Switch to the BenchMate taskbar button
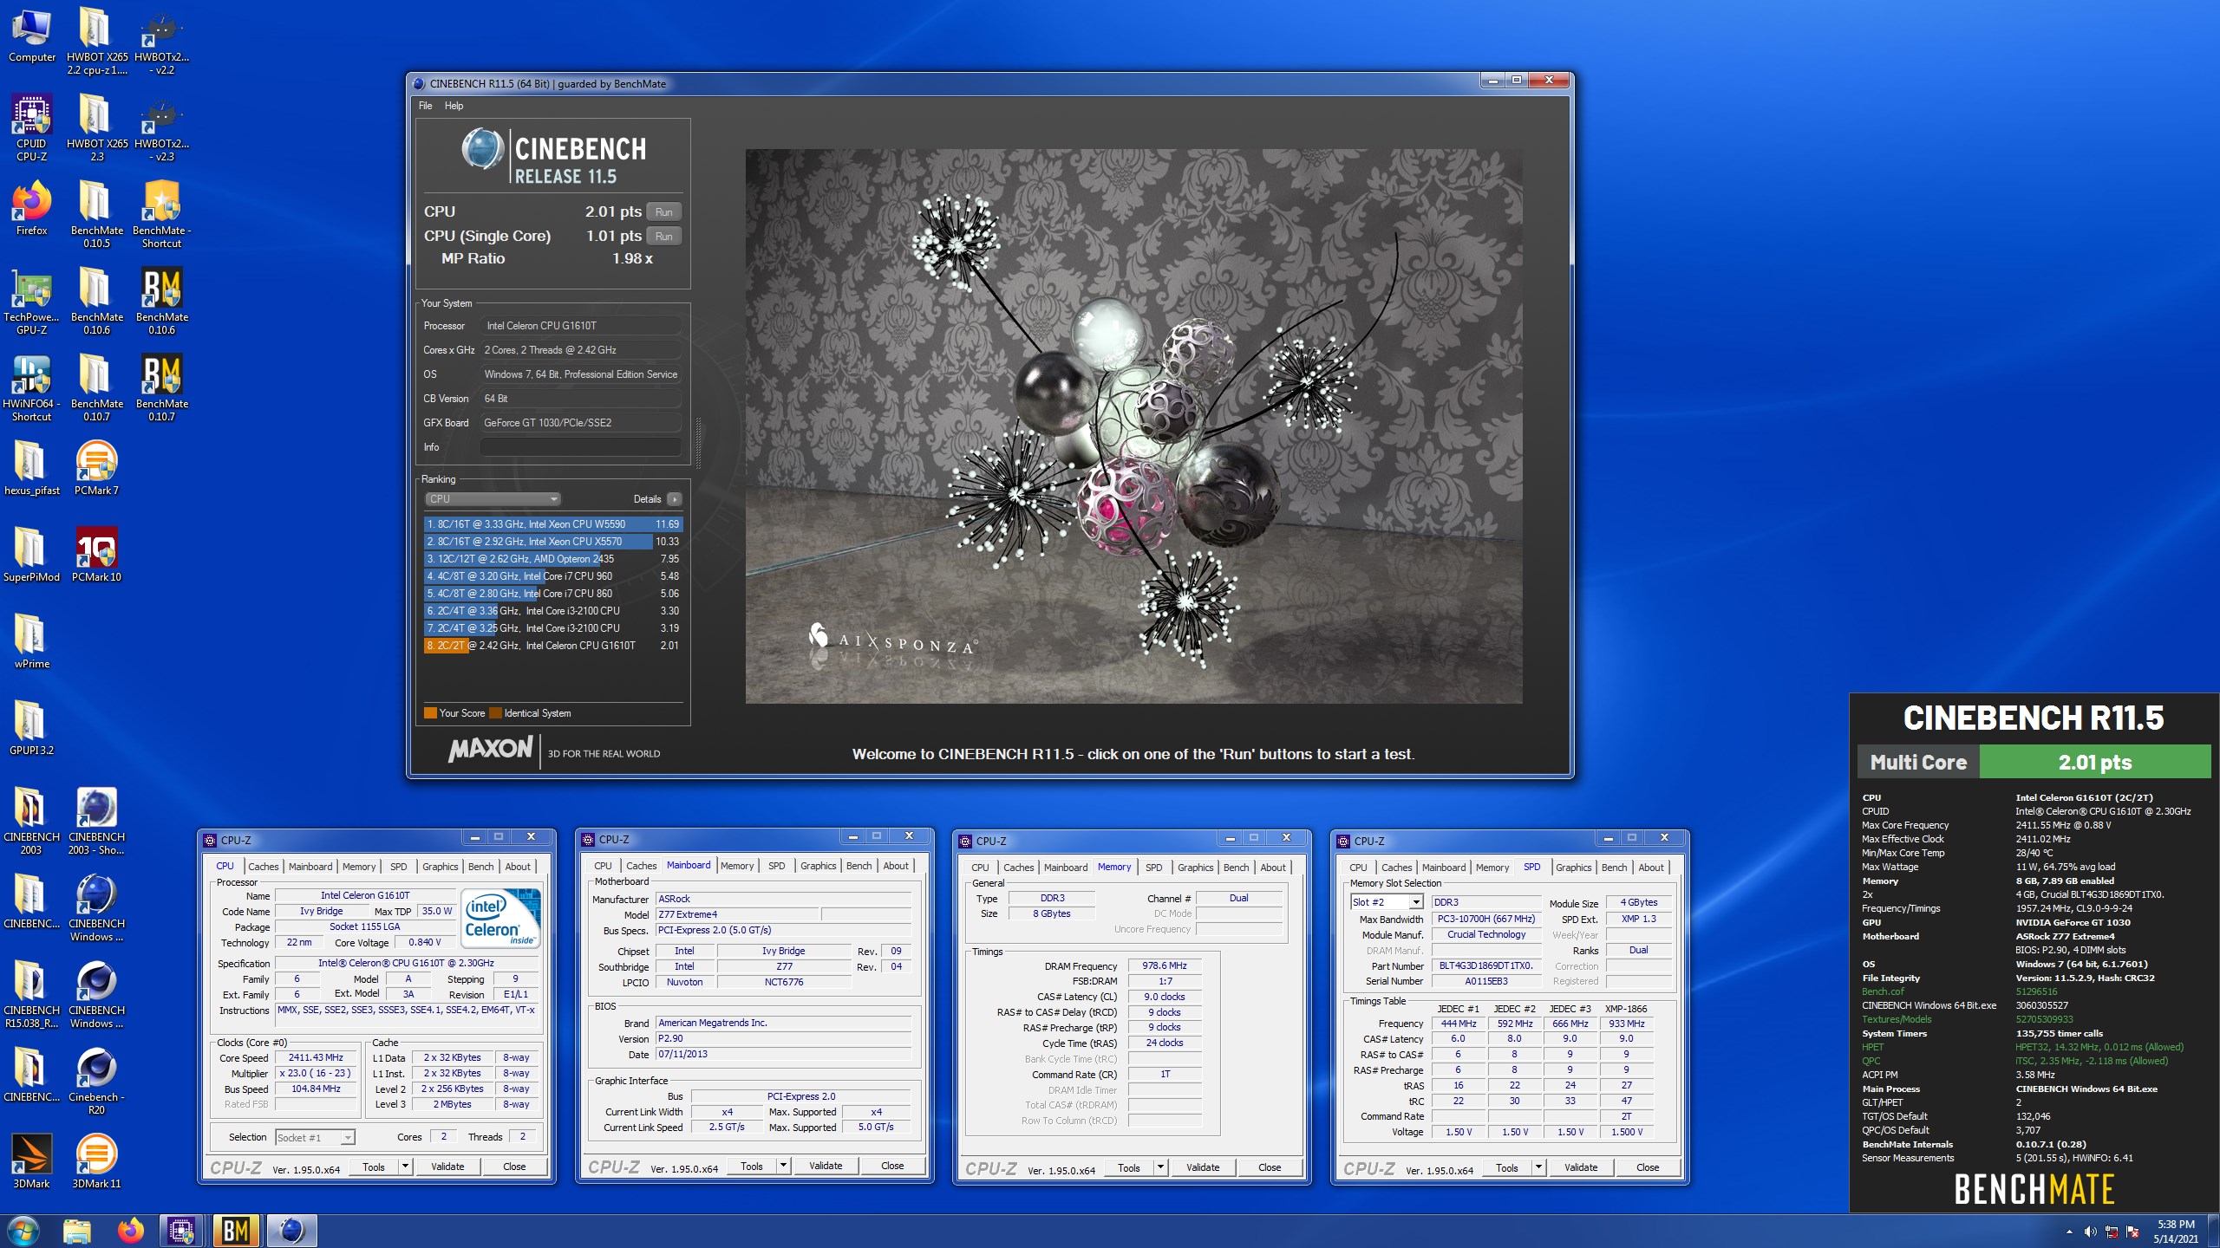The image size is (2220, 1248). pos(236,1231)
